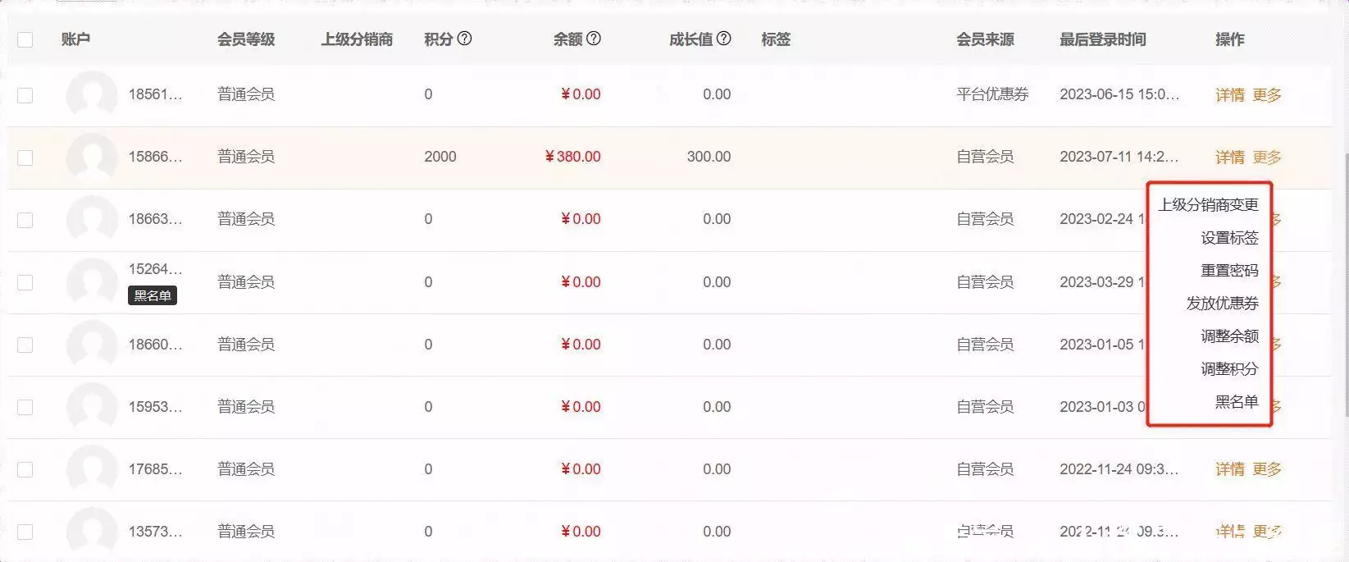Open 更多 dropdown for member 15866…
This screenshot has height=562, width=1349.
[1267, 158]
